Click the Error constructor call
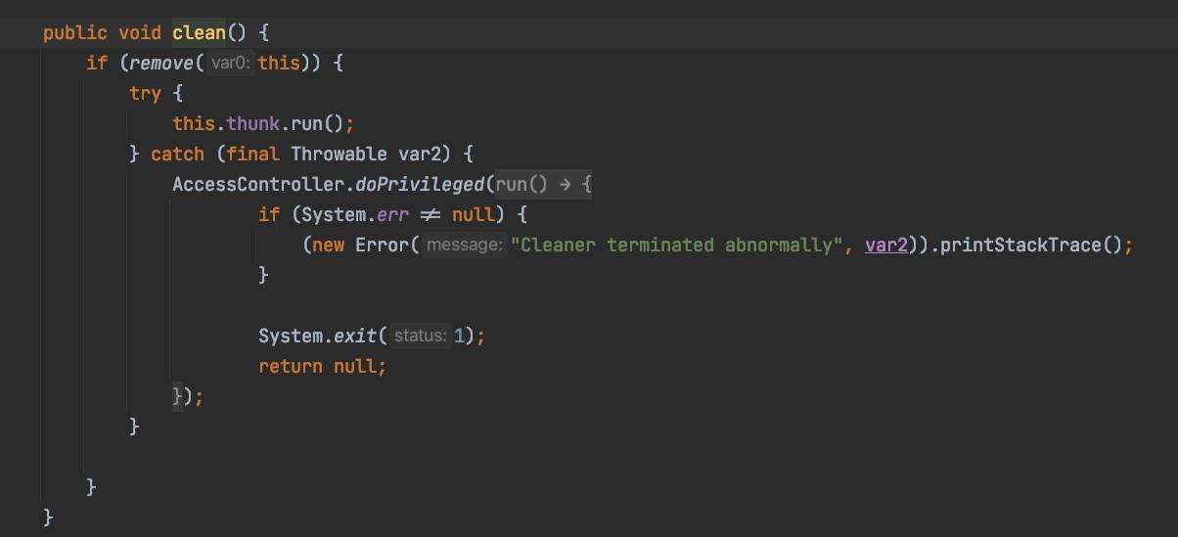1178x537 pixels. tap(383, 245)
